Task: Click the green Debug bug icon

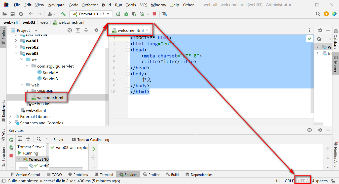Action: tap(126, 14)
